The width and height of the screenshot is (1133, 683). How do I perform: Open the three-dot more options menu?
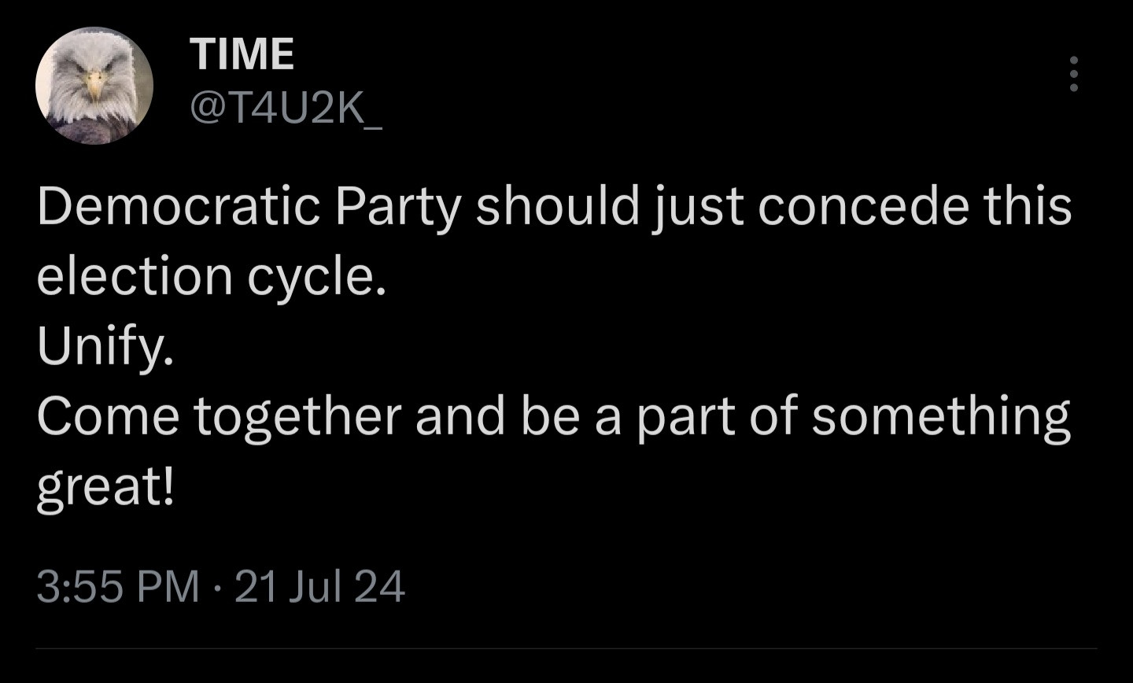tap(1074, 74)
